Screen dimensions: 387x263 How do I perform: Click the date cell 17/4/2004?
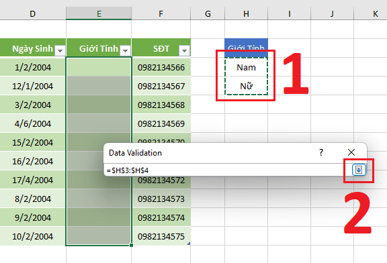click(x=33, y=180)
